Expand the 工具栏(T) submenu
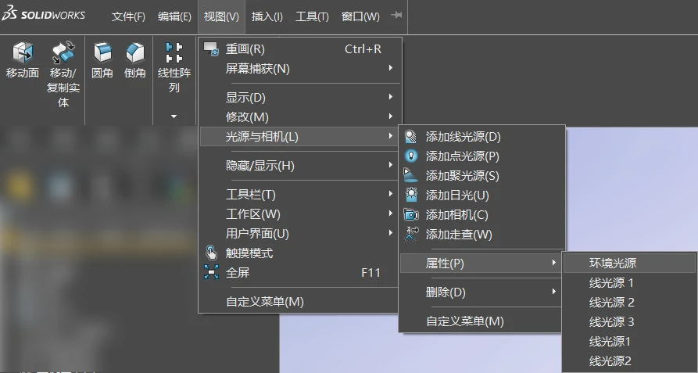 (300, 195)
